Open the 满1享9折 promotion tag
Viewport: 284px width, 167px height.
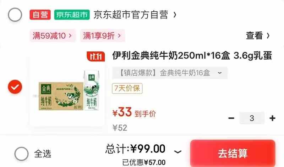point(103,36)
